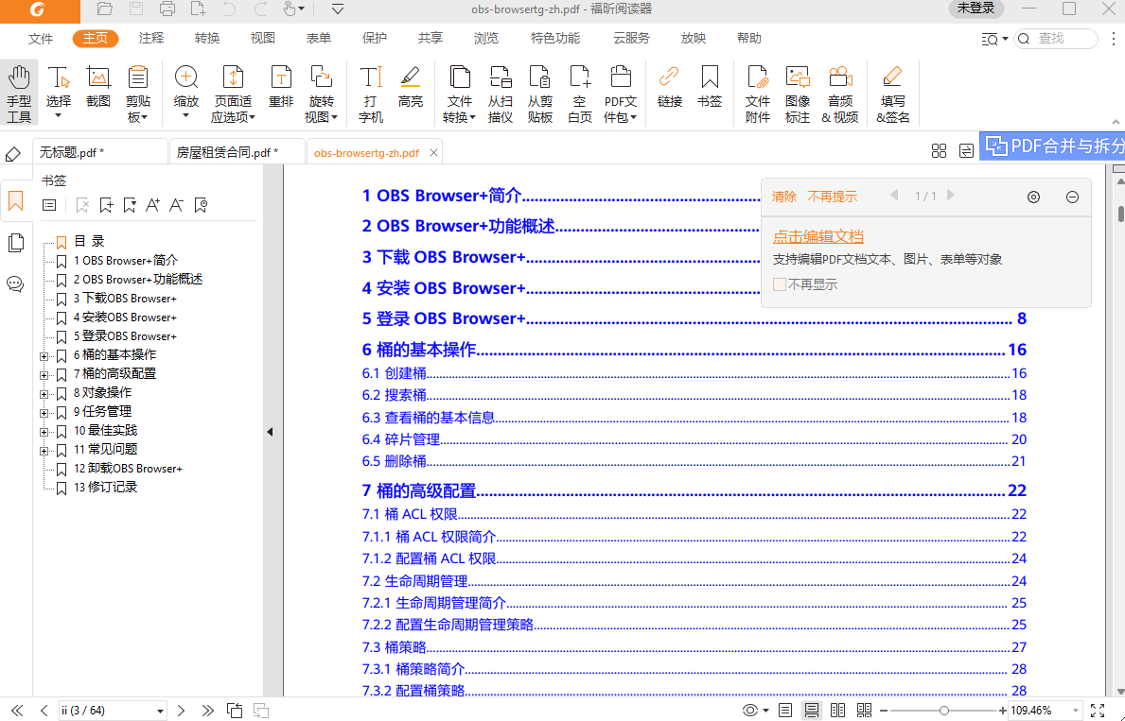The width and height of the screenshot is (1125, 721).
Task: Insert a blank page (空白页)
Action: coord(579,92)
